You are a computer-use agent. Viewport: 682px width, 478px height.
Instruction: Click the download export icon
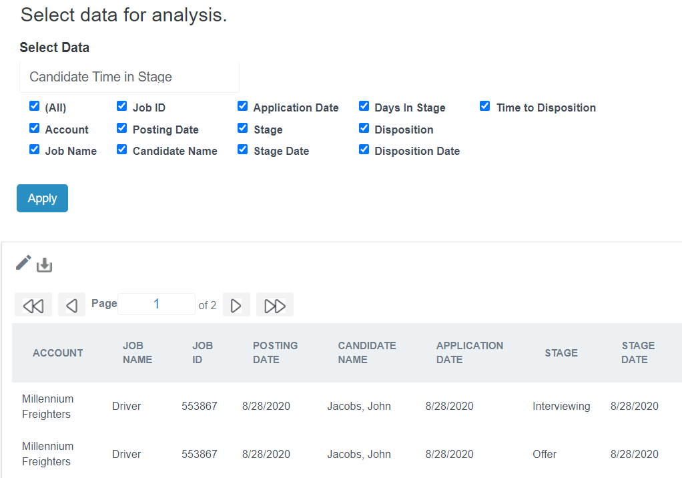point(44,265)
